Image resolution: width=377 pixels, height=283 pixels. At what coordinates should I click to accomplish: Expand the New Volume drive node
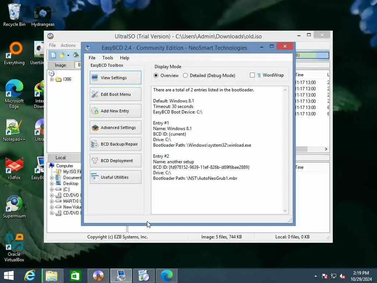52,207
